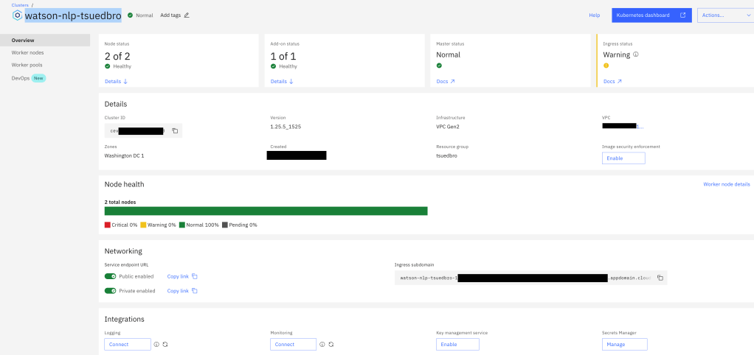
Task: Select Worker pools in the sidebar
Action: click(x=27, y=65)
